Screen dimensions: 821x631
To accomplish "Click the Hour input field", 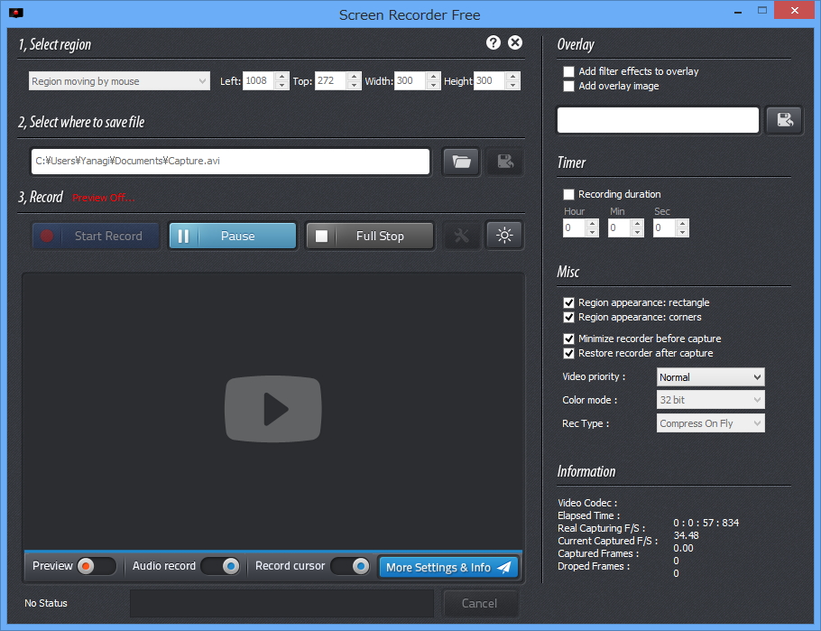I will pyautogui.click(x=575, y=228).
